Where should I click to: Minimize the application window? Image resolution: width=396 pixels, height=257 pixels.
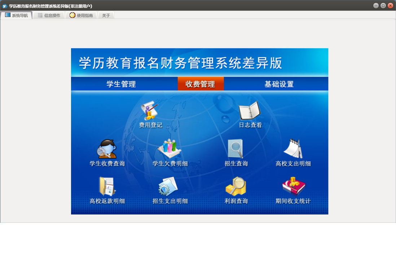point(376,5)
